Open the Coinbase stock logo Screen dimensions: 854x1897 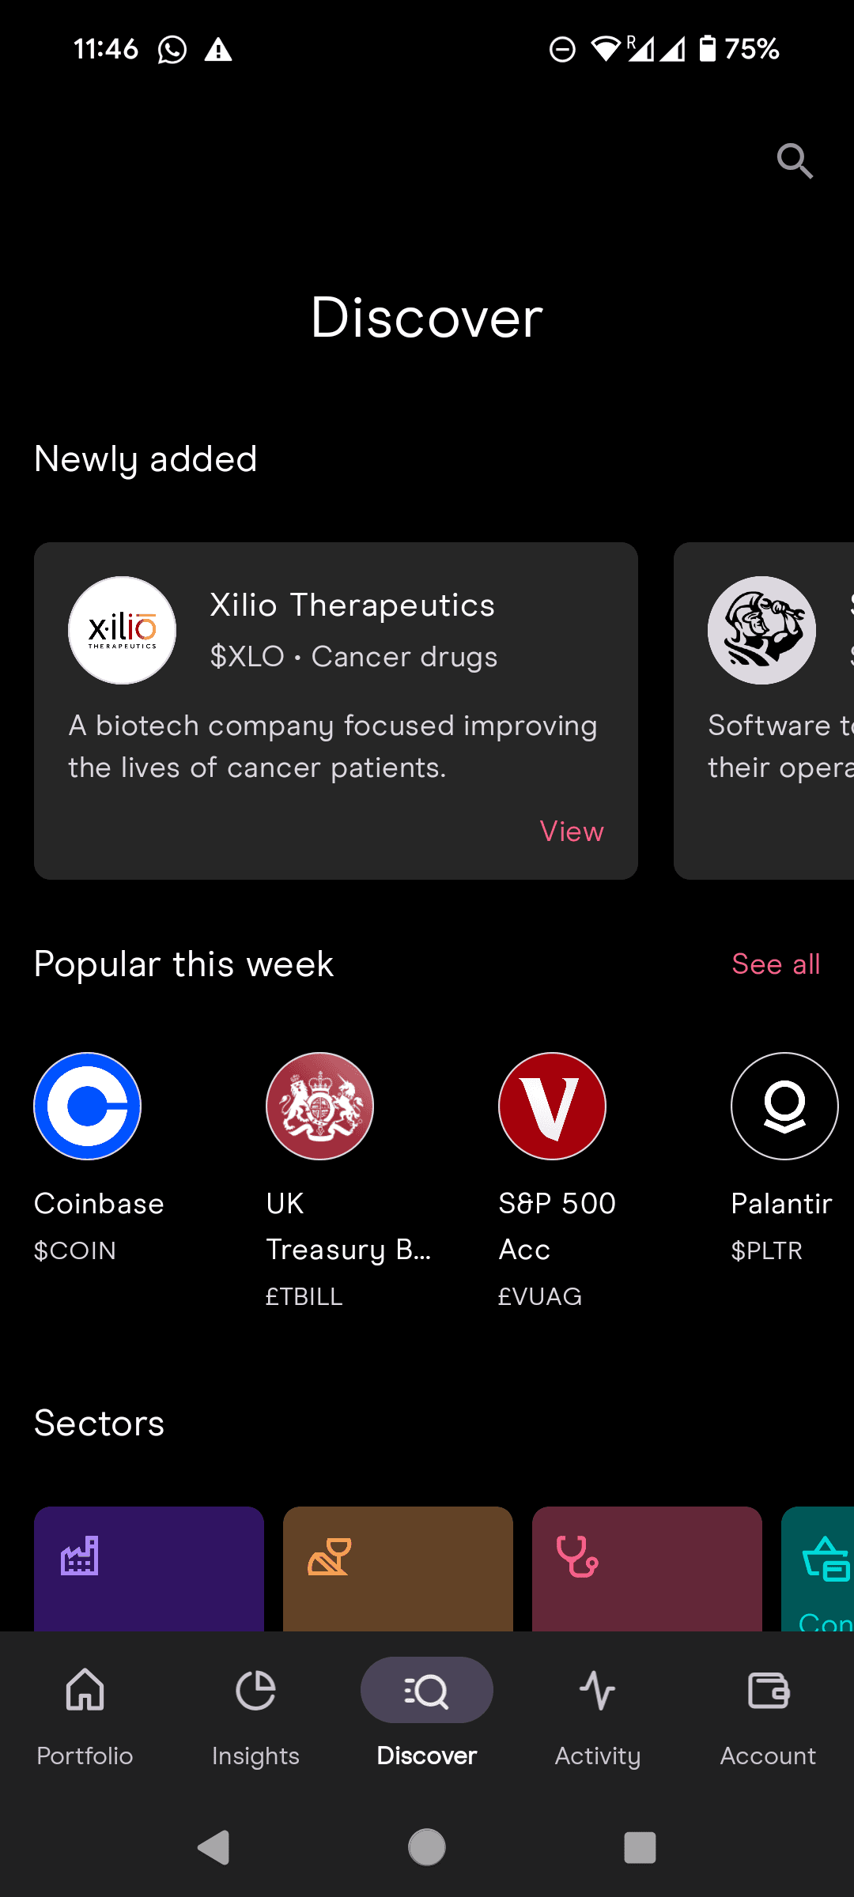(87, 1106)
